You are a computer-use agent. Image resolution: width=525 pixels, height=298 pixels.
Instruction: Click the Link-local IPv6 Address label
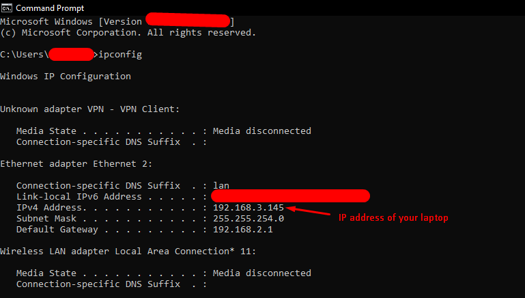(x=79, y=196)
